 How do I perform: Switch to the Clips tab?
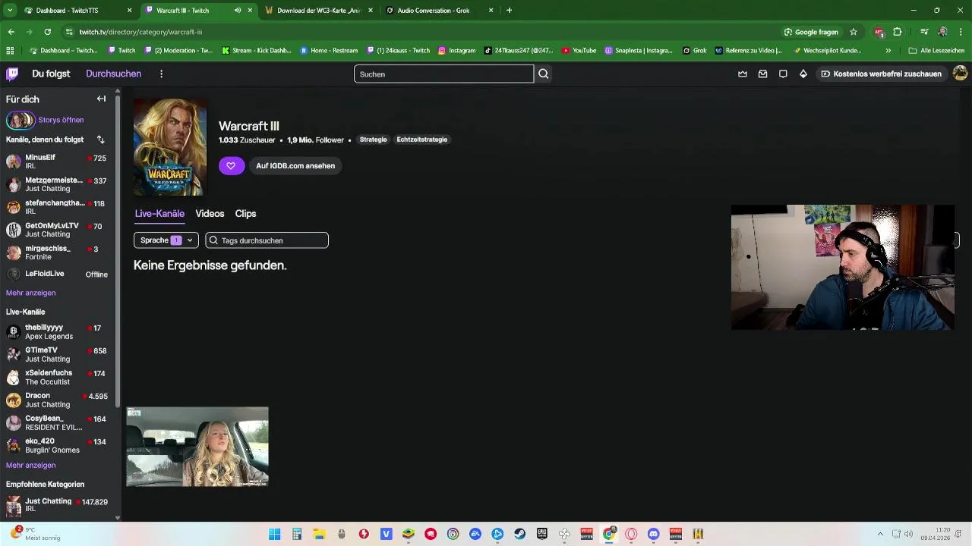click(x=245, y=214)
